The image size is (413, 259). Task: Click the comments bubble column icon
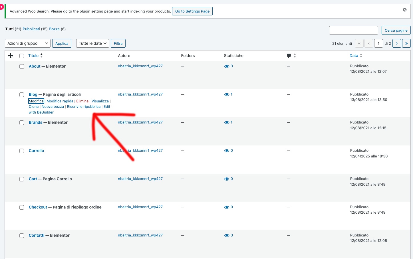click(289, 56)
